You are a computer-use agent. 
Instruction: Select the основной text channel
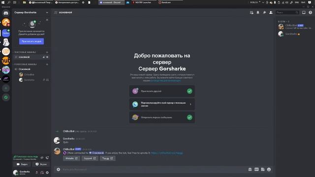coord(31,57)
